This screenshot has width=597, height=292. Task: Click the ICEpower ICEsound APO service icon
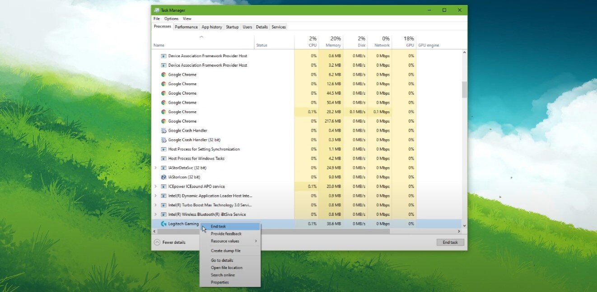coord(163,187)
